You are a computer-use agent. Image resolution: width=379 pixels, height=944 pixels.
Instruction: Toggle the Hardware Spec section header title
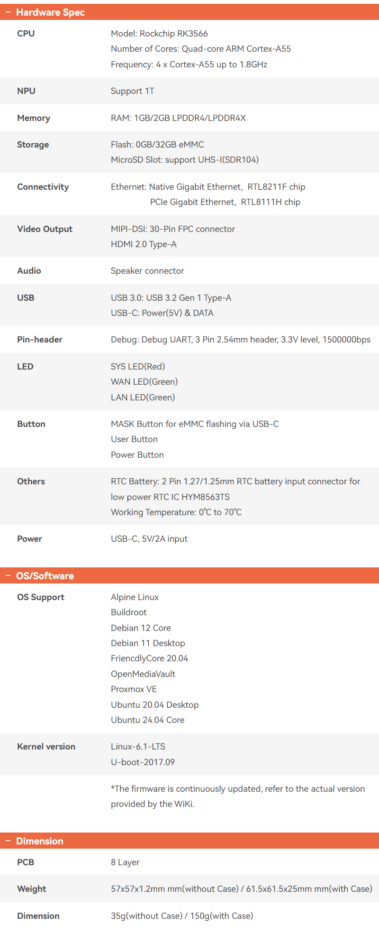(50, 12)
